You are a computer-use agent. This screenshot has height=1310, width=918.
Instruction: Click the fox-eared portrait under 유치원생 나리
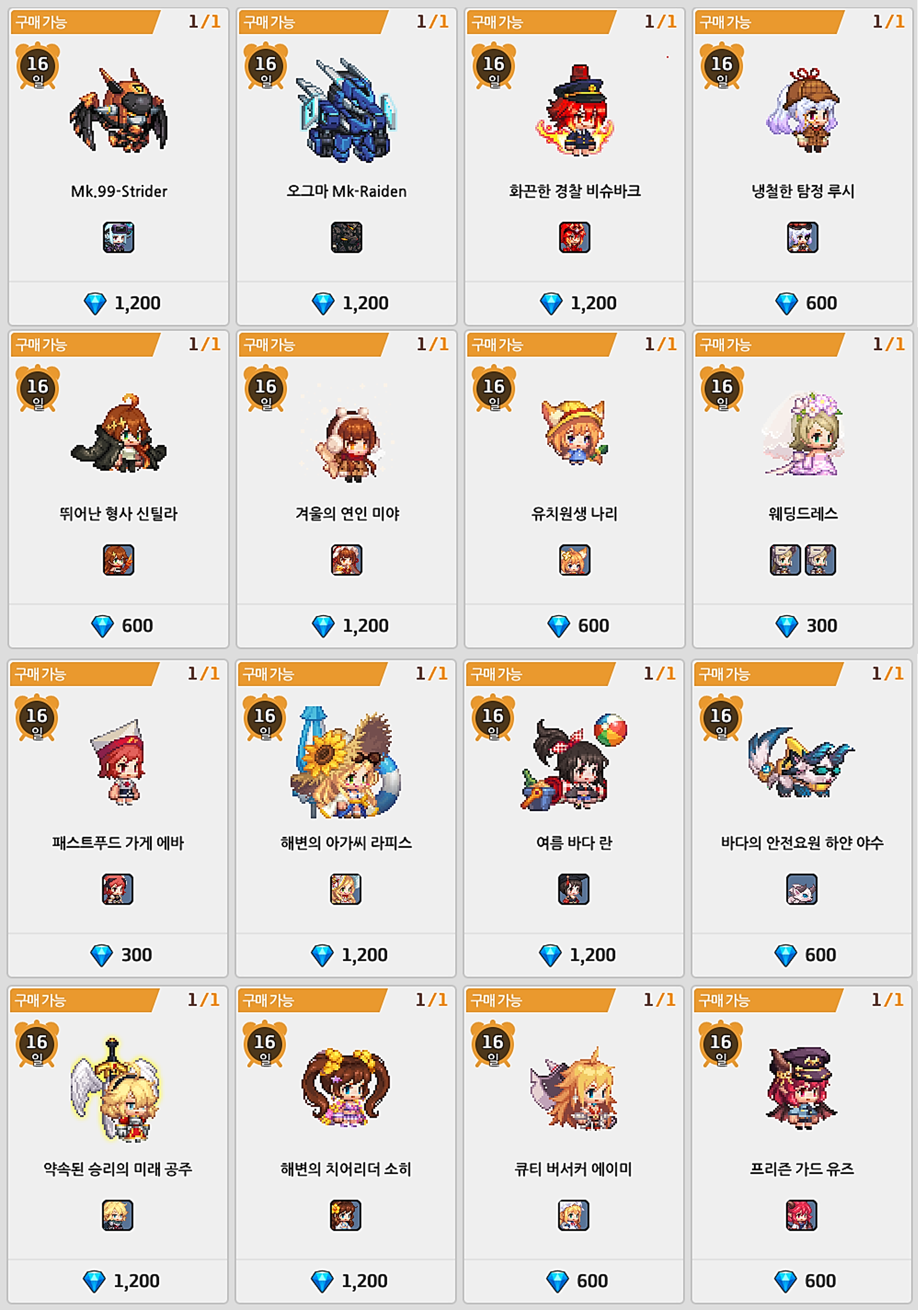(x=575, y=560)
